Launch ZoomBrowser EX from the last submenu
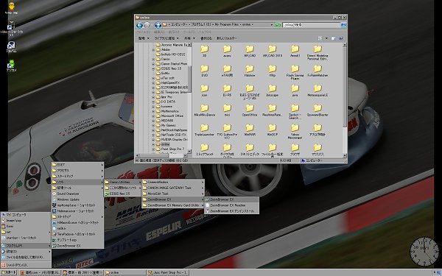 pos(232,199)
